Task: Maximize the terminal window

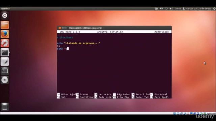Action: tap(65, 28)
